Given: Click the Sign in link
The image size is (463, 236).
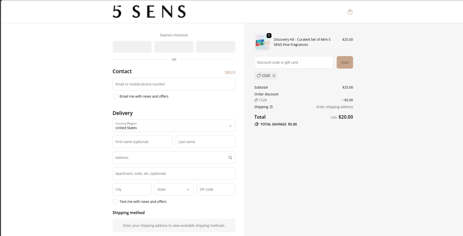Looking at the screenshot, I should [230, 72].
